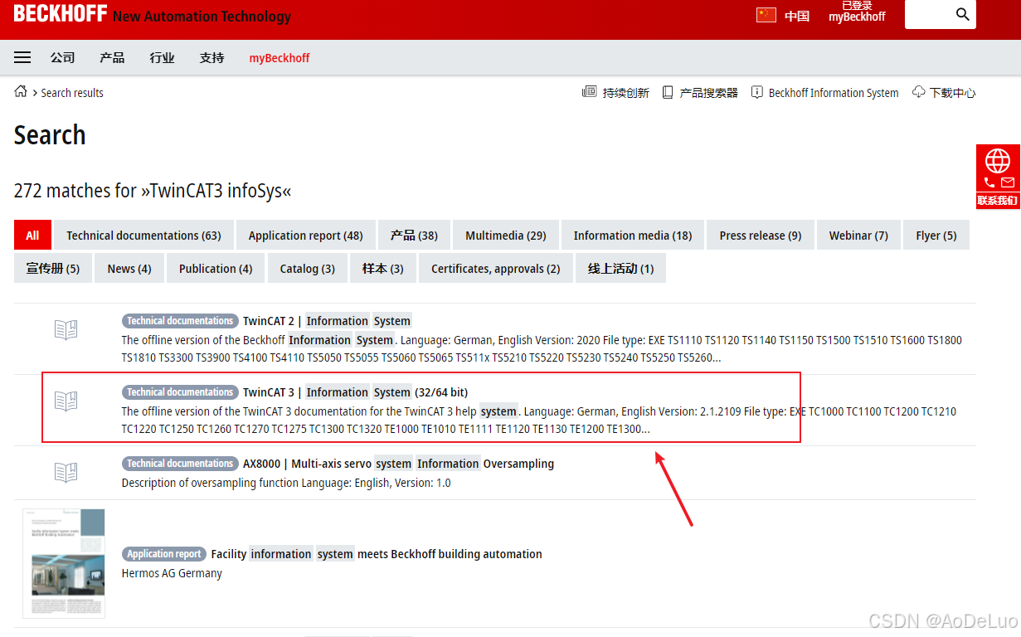Click the 联系我们 button
The image size is (1021, 637).
(998, 201)
